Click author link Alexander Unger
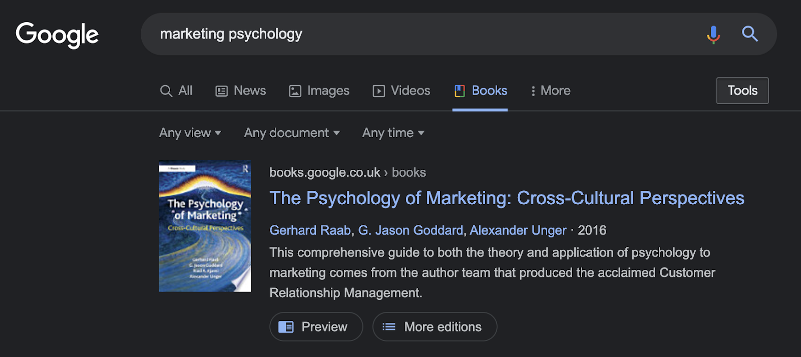 (518, 230)
